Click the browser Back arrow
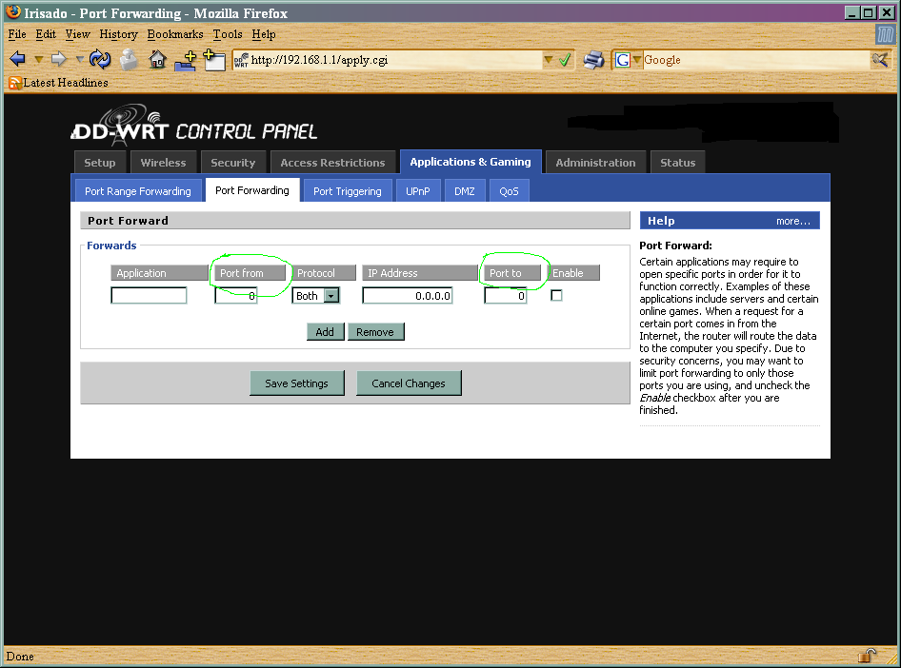 17,59
